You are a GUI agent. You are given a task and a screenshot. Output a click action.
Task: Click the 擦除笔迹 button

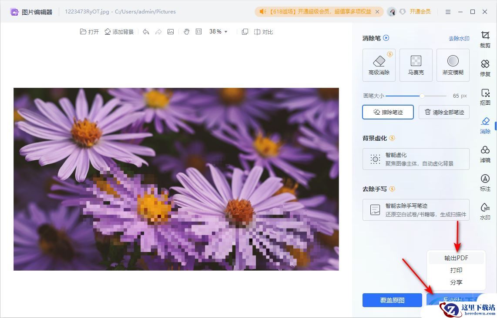[x=388, y=112]
